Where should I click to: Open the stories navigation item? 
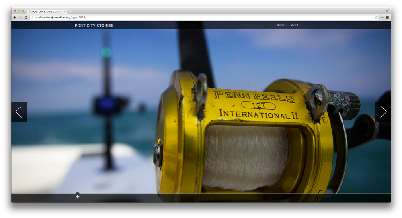(x=281, y=25)
